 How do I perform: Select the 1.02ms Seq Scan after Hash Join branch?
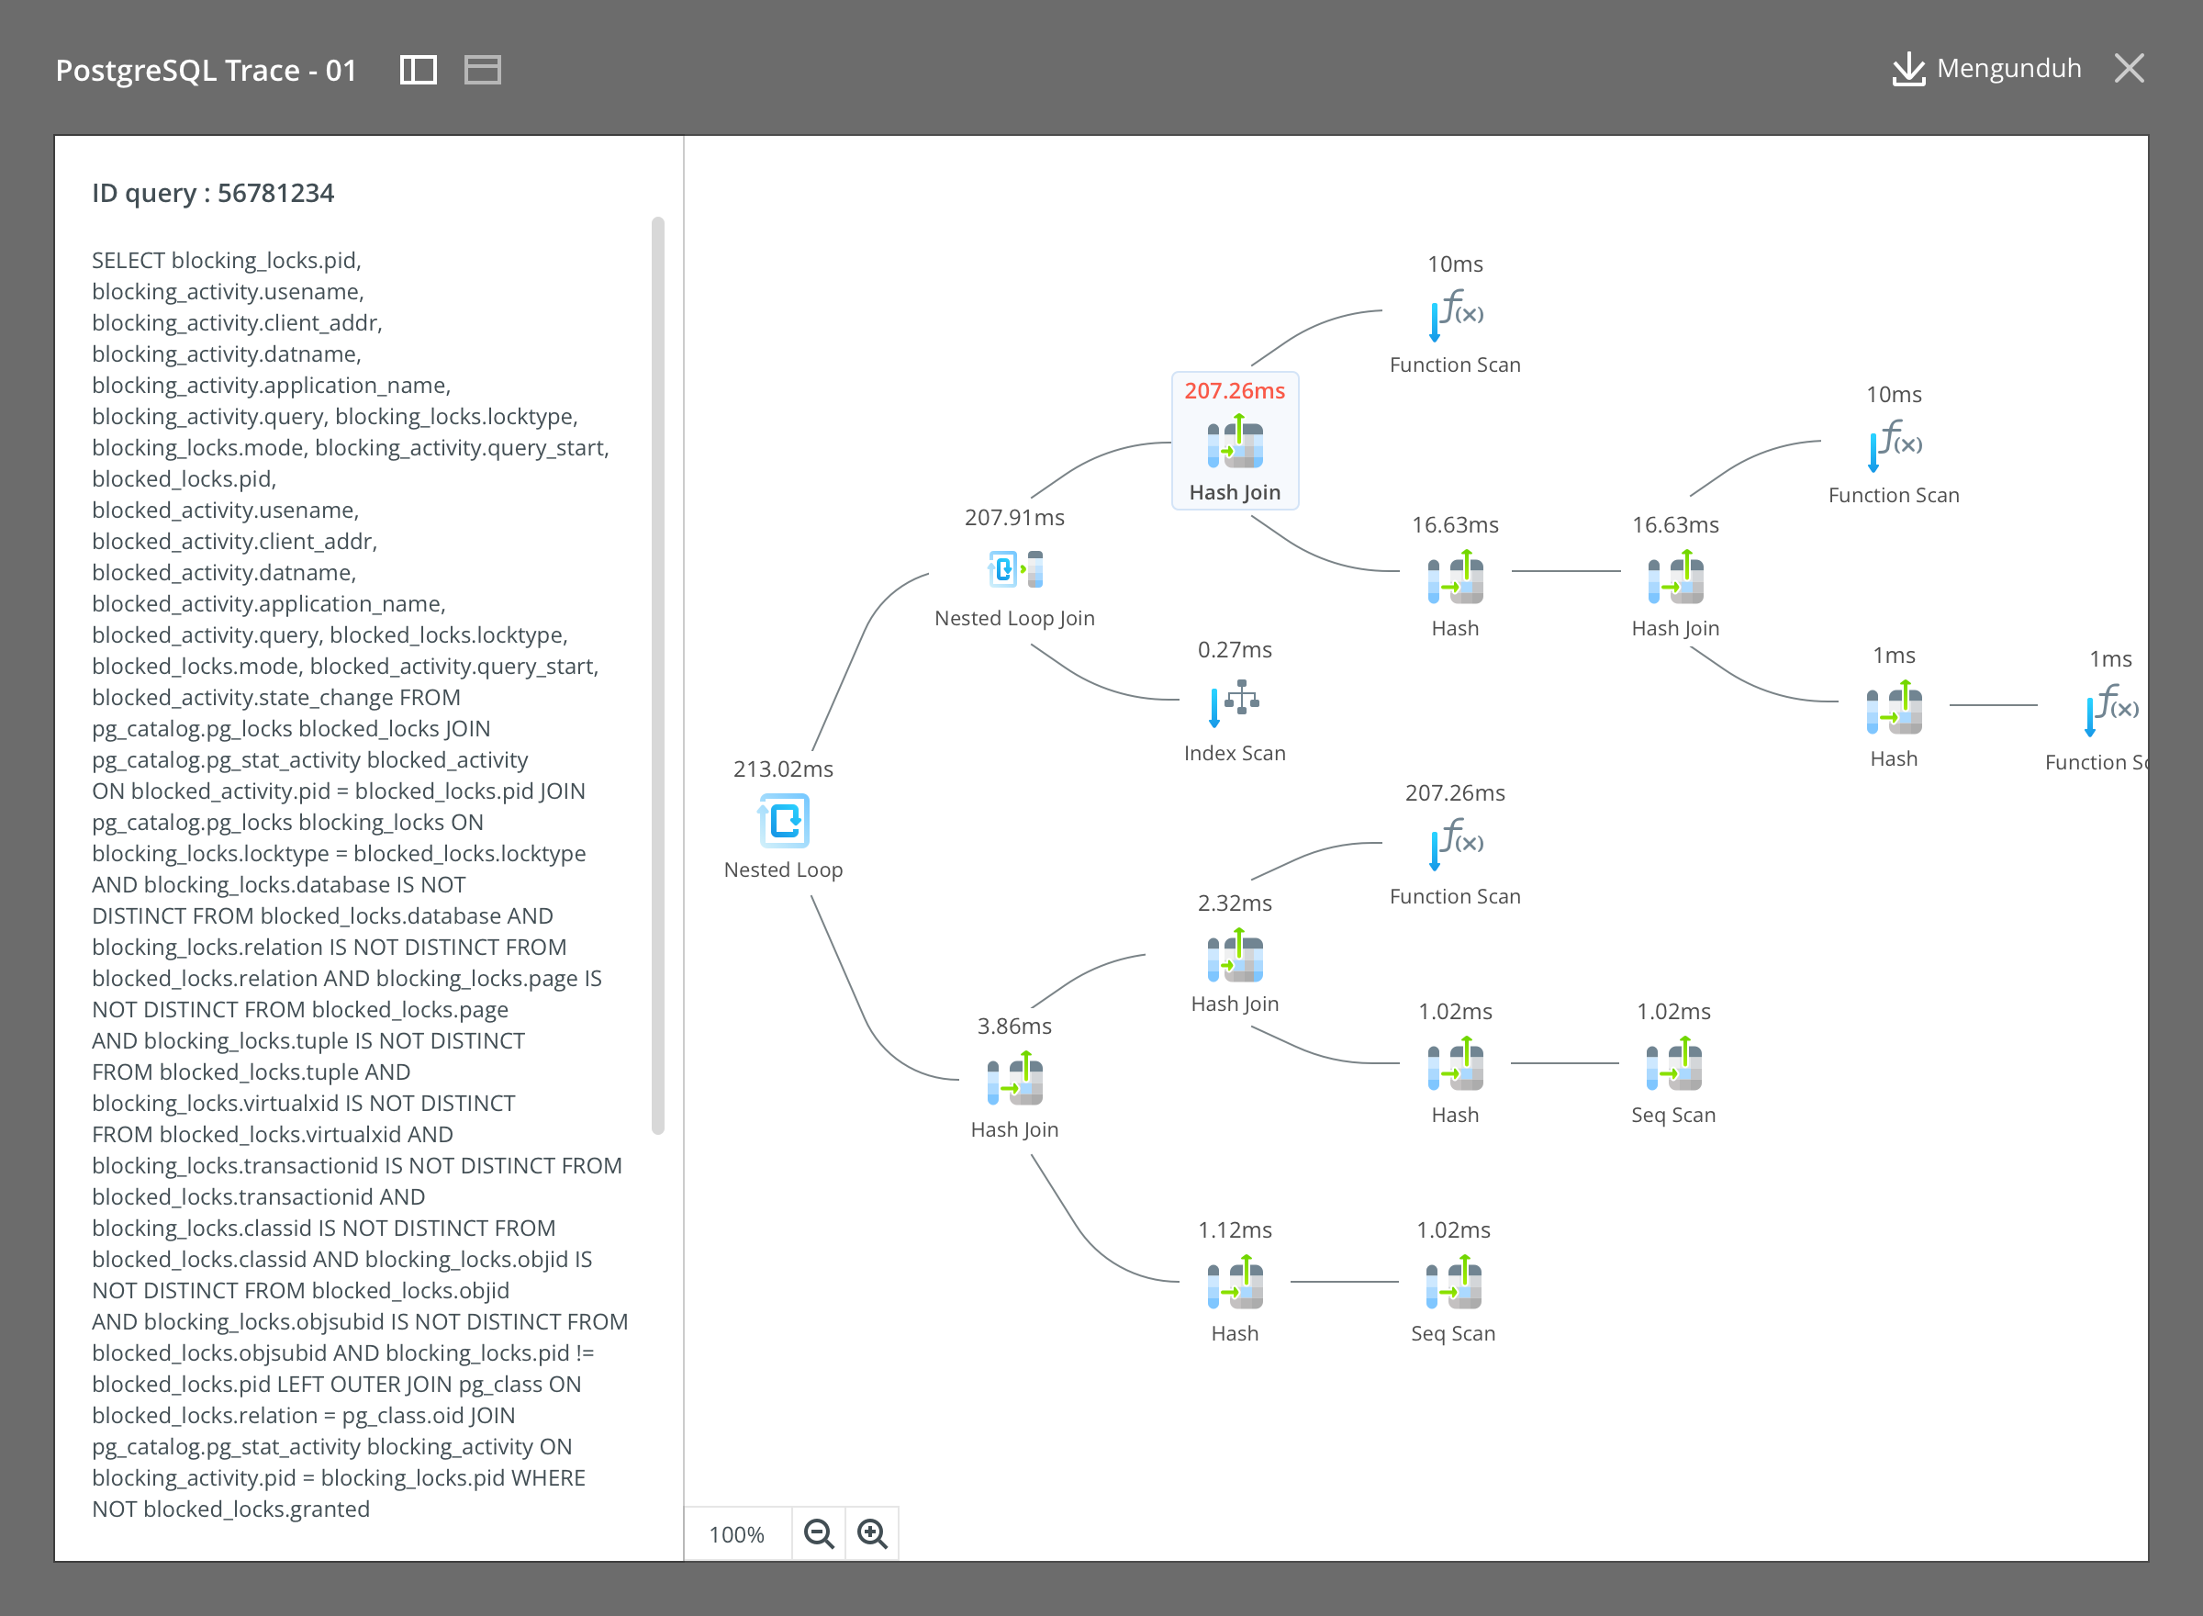click(x=1673, y=1064)
